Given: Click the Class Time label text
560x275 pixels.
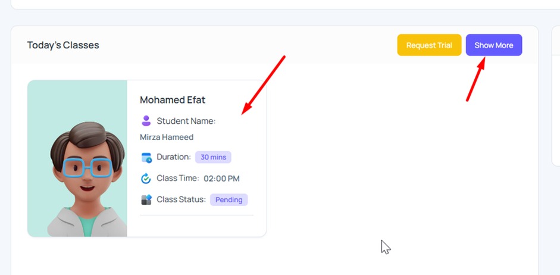Looking at the screenshot, I should coord(178,178).
